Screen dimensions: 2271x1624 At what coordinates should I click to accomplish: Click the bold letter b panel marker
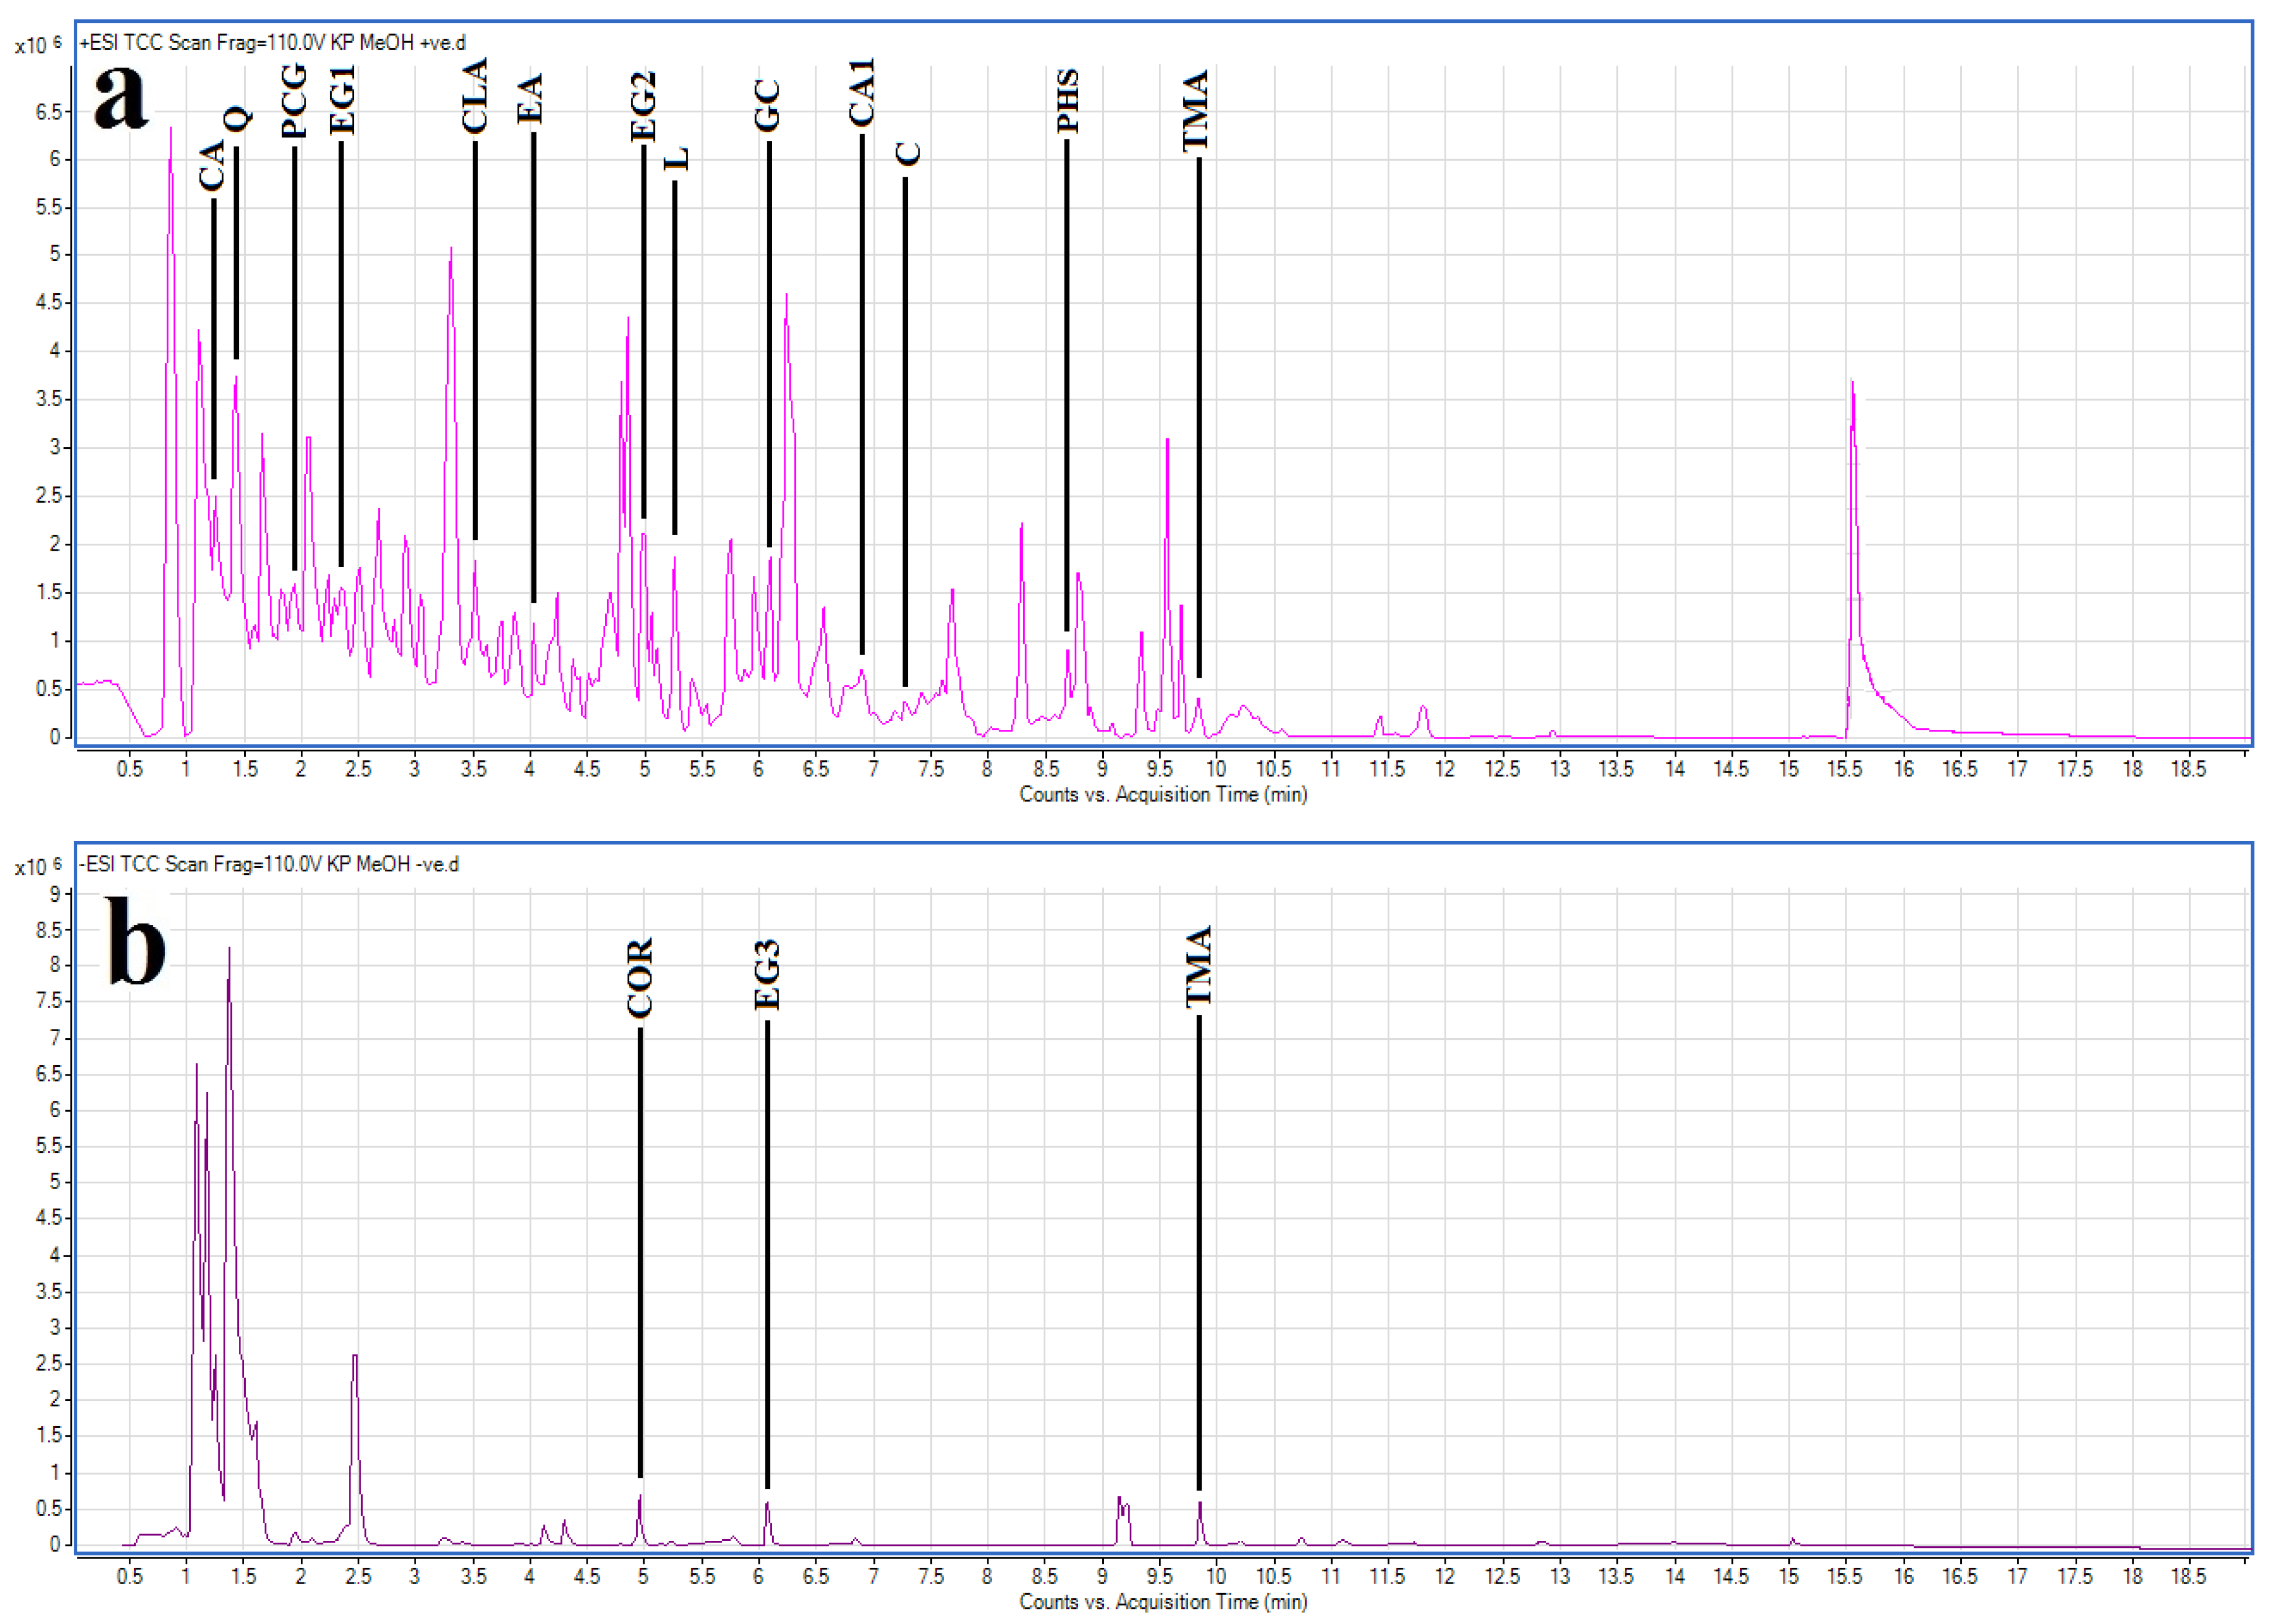pos(136,940)
